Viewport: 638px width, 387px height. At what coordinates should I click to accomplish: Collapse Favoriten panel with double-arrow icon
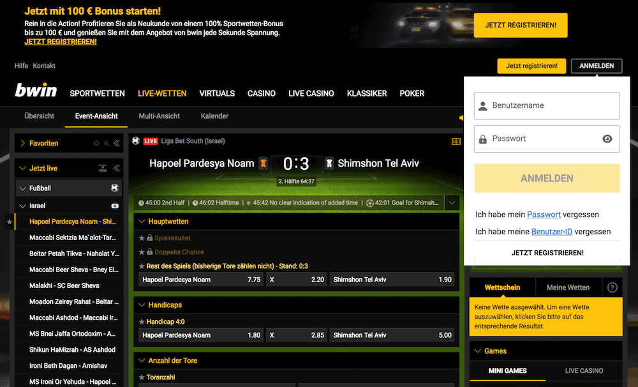pos(117,144)
